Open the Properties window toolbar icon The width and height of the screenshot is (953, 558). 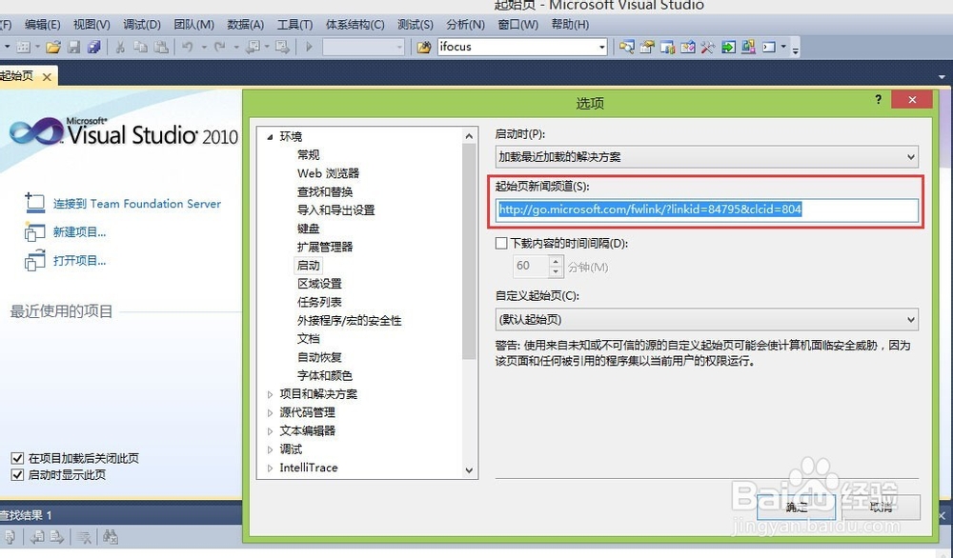[647, 47]
